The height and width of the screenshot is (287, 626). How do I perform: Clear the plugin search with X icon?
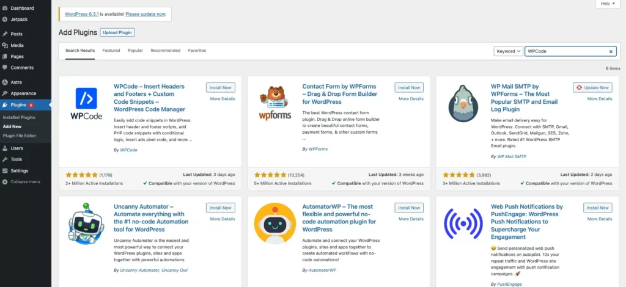click(x=611, y=51)
